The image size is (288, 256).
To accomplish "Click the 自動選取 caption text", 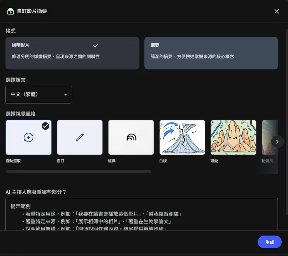I will (x=13, y=161).
